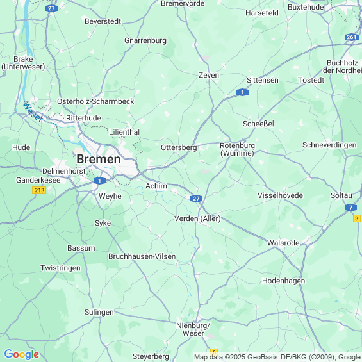
Task: Click the Map data copyright text
Action: (277, 357)
